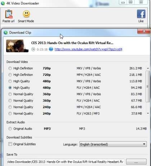Click the 113.8 MB file size text
This screenshot has width=151, height=166.
136,81
